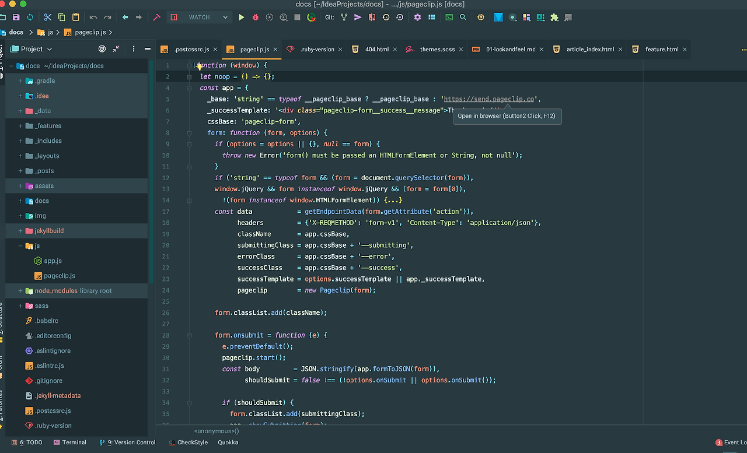
Task: Close the pageclip.js editor tab
Action: (275, 50)
